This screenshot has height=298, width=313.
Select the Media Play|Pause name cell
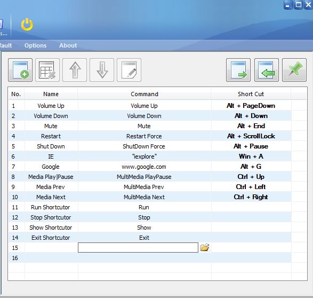click(x=51, y=177)
